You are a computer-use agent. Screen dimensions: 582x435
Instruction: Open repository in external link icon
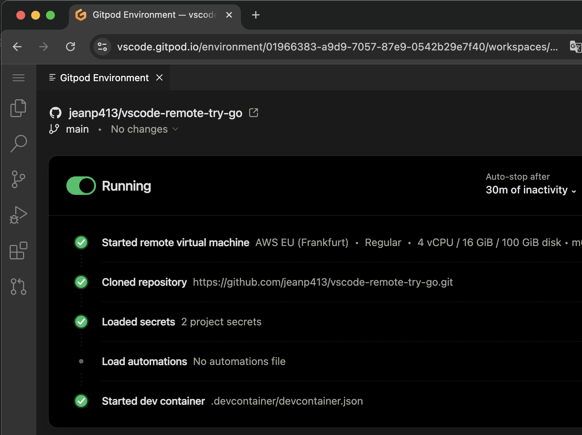click(254, 113)
